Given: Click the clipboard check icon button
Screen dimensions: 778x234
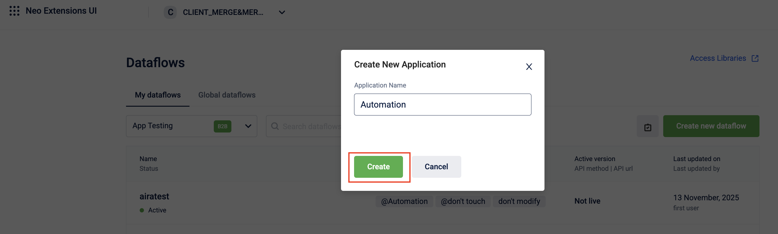Looking at the screenshot, I should click(x=648, y=126).
